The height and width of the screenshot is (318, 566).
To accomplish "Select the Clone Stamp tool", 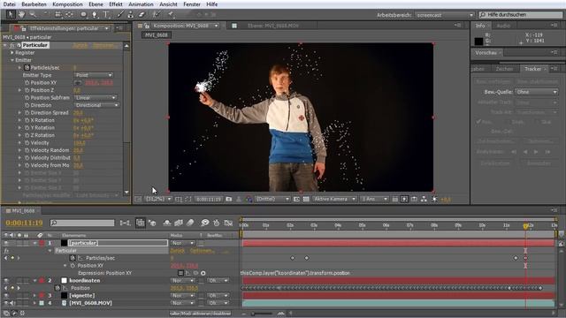I will click(131, 14).
